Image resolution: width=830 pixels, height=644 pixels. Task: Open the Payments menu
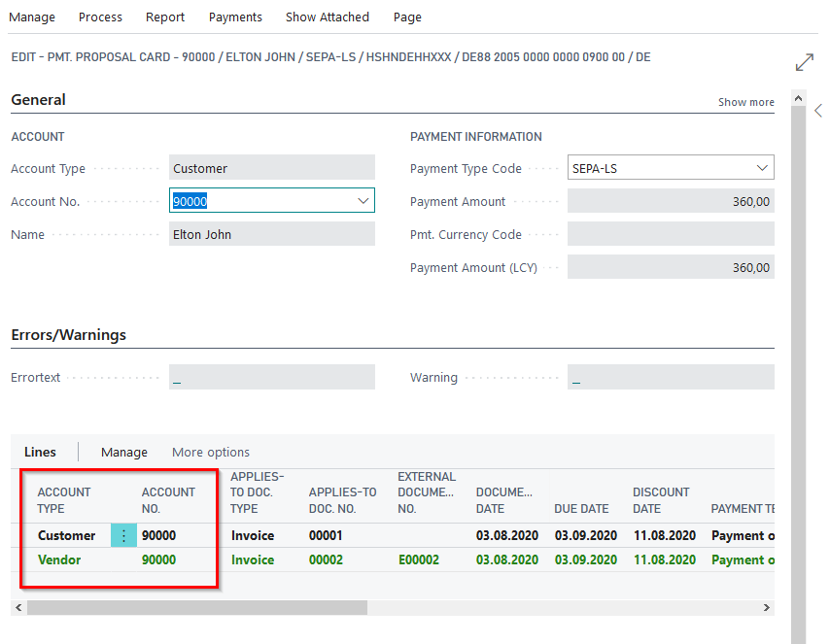coord(235,17)
